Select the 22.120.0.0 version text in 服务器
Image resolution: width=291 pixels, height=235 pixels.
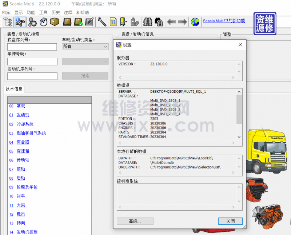point(159,64)
